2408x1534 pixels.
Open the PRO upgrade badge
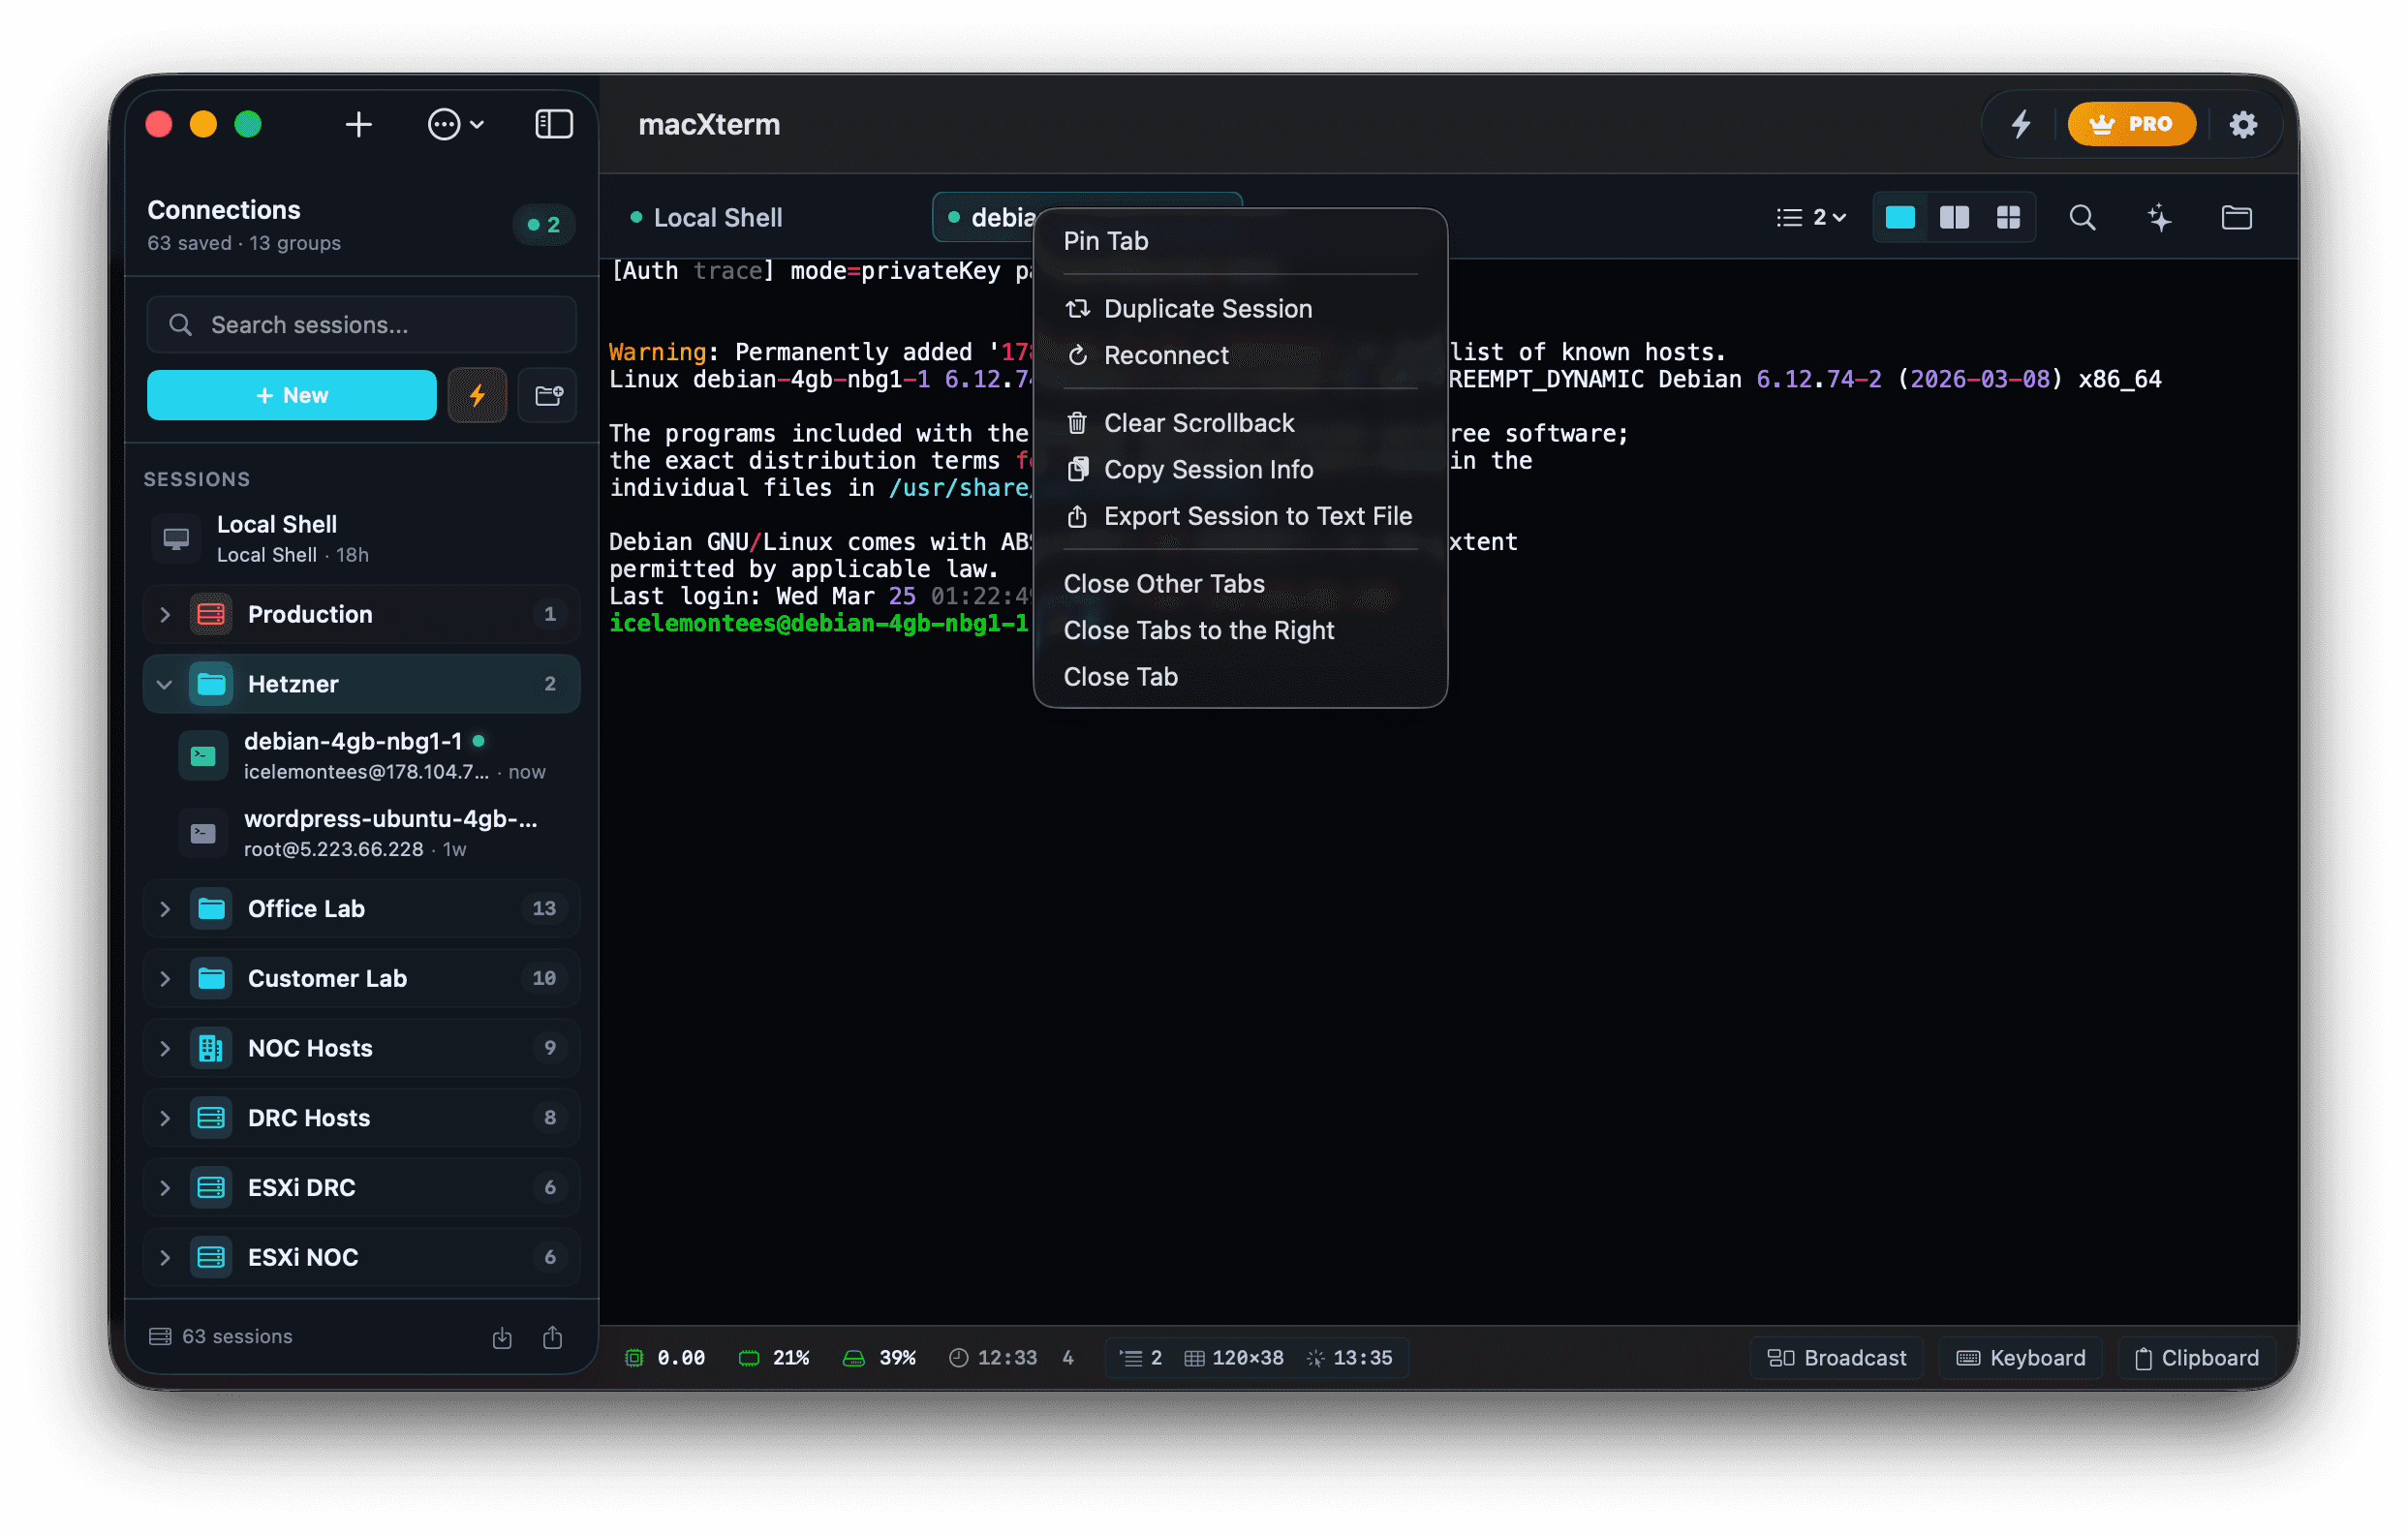pos(2131,124)
